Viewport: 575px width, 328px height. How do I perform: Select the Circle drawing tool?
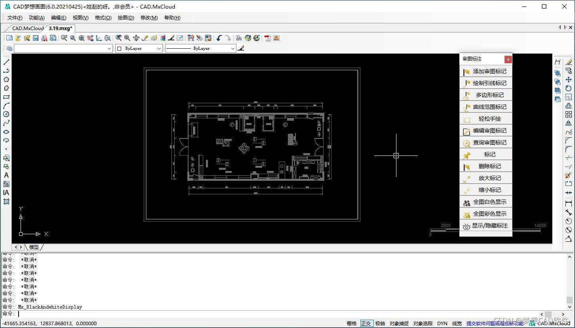click(6, 114)
